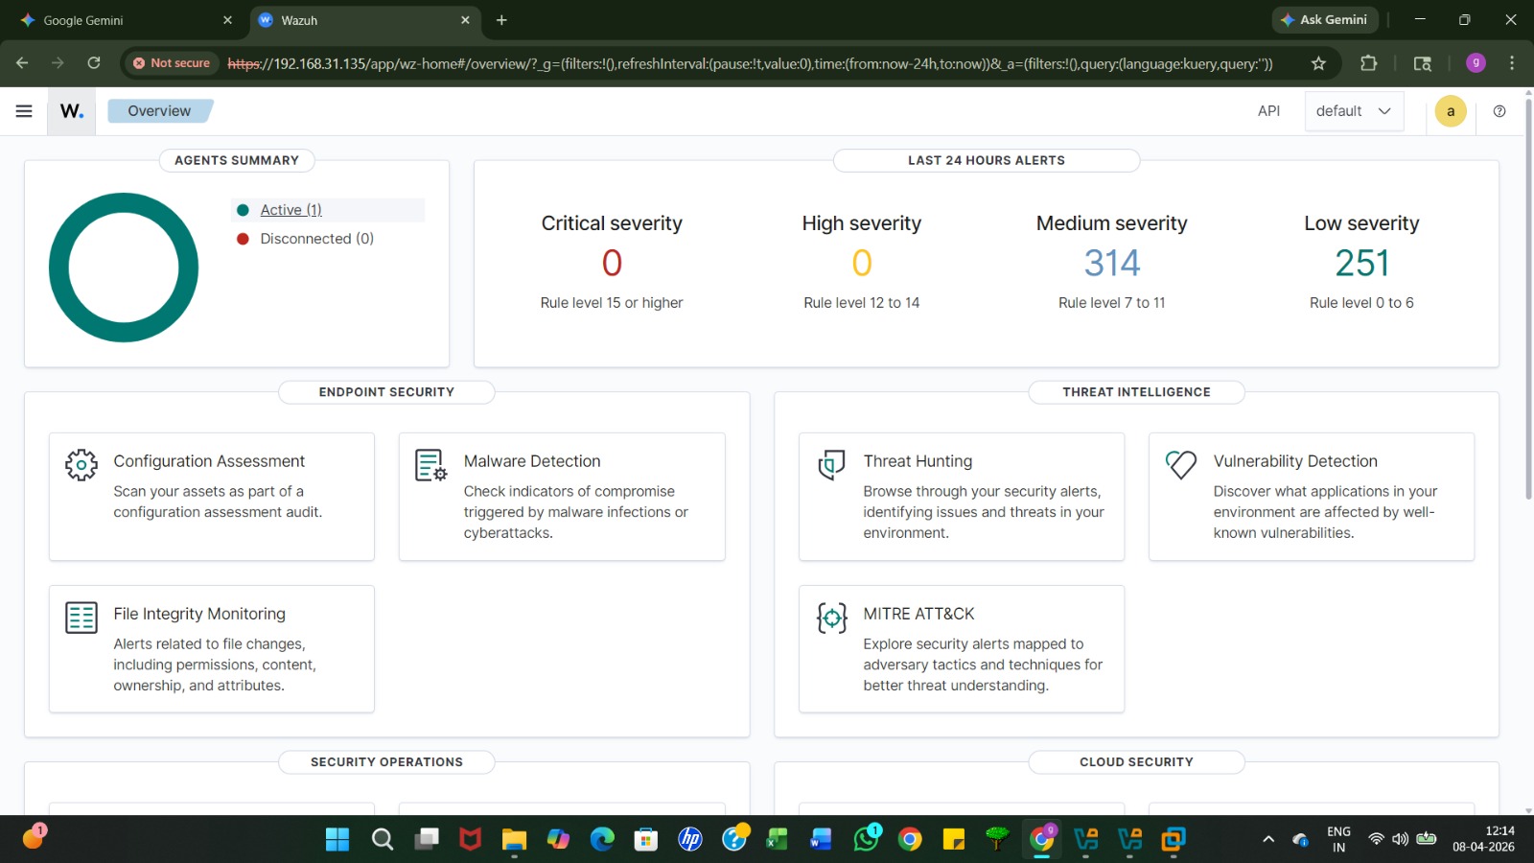Image resolution: width=1534 pixels, height=863 pixels.
Task: Open the Low severity count 251
Action: pos(1361,263)
